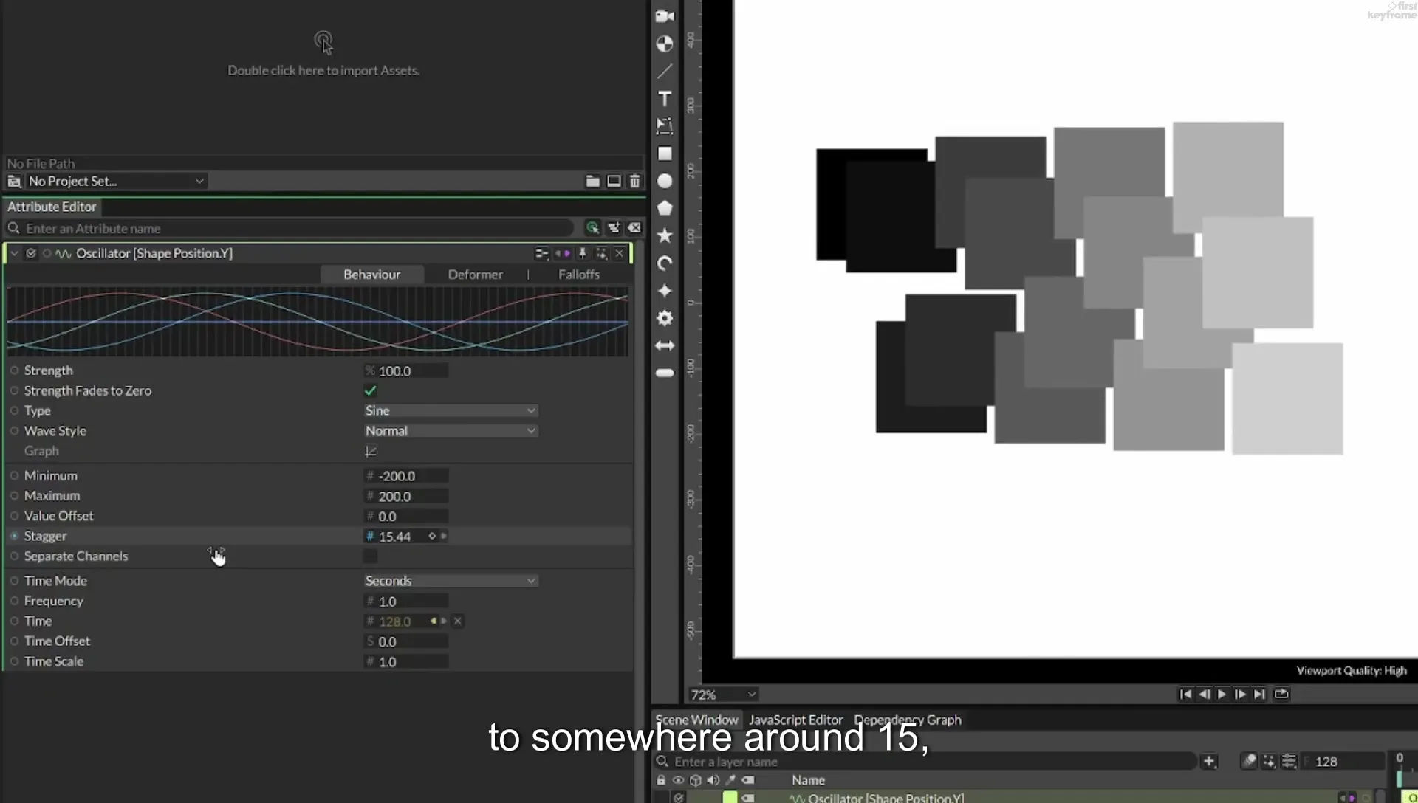The height and width of the screenshot is (803, 1418).
Task: Select the Star shape tool
Action: point(665,235)
